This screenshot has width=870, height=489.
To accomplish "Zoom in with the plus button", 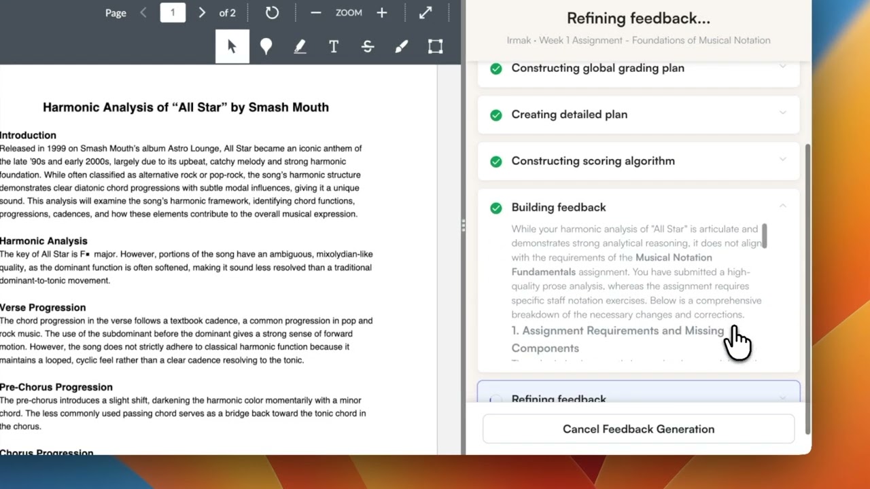I will click(x=382, y=13).
